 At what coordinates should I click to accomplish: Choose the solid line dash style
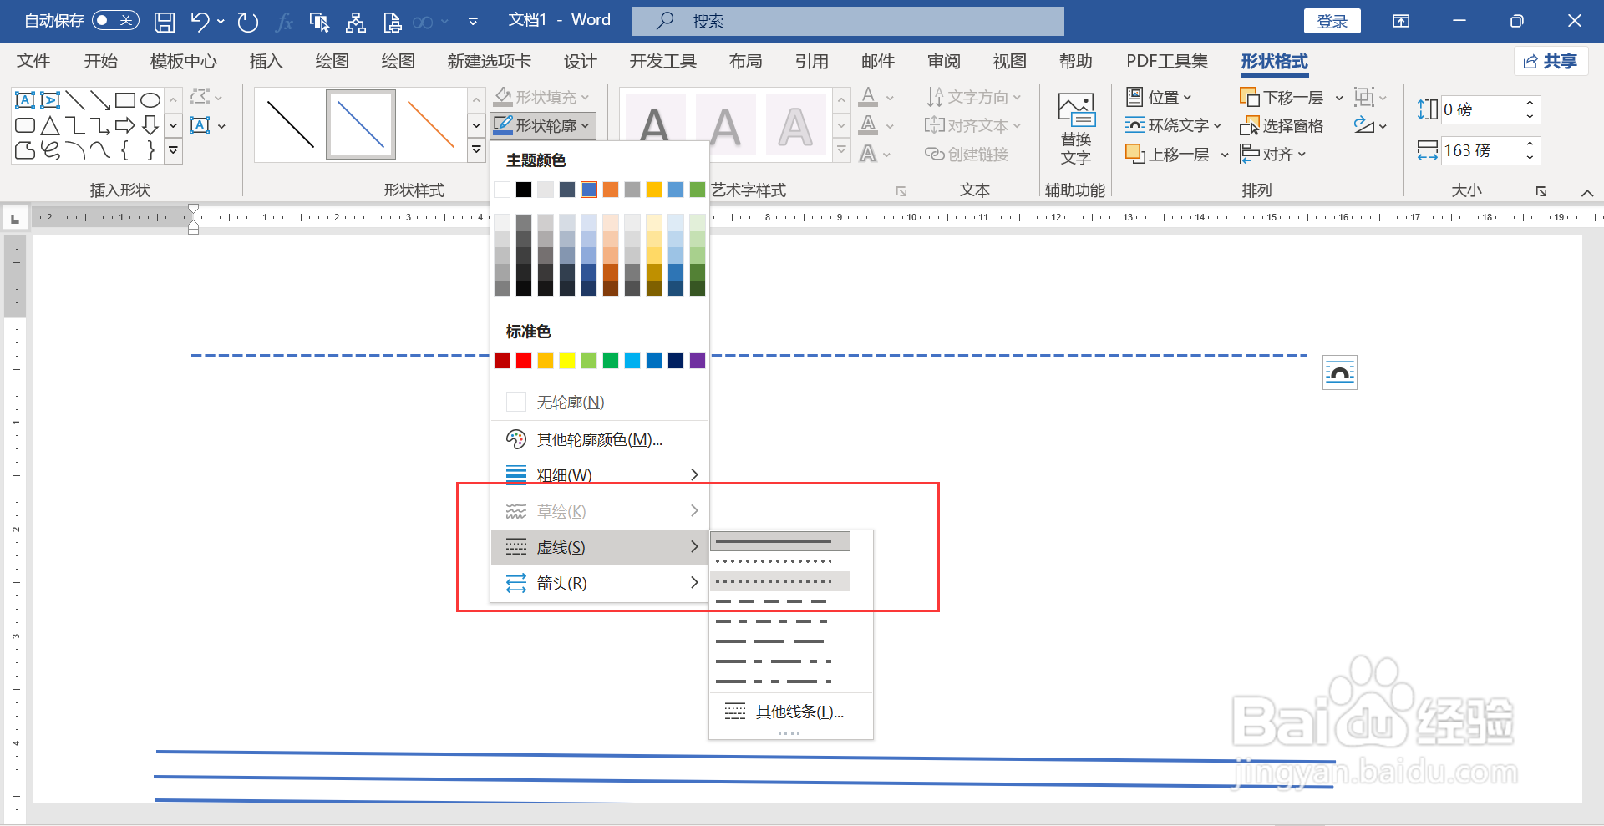pyautogui.click(x=780, y=541)
